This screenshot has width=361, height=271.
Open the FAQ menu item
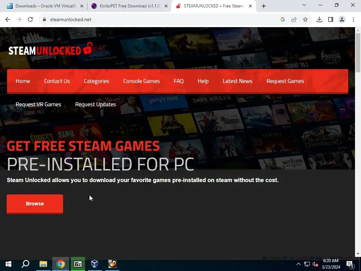pyautogui.click(x=179, y=81)
